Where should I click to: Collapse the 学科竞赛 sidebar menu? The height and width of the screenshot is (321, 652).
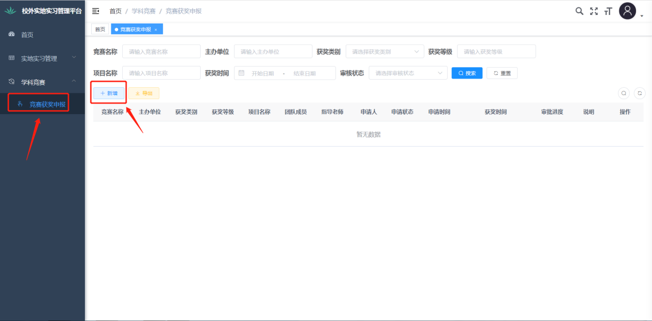click(42, 82)
